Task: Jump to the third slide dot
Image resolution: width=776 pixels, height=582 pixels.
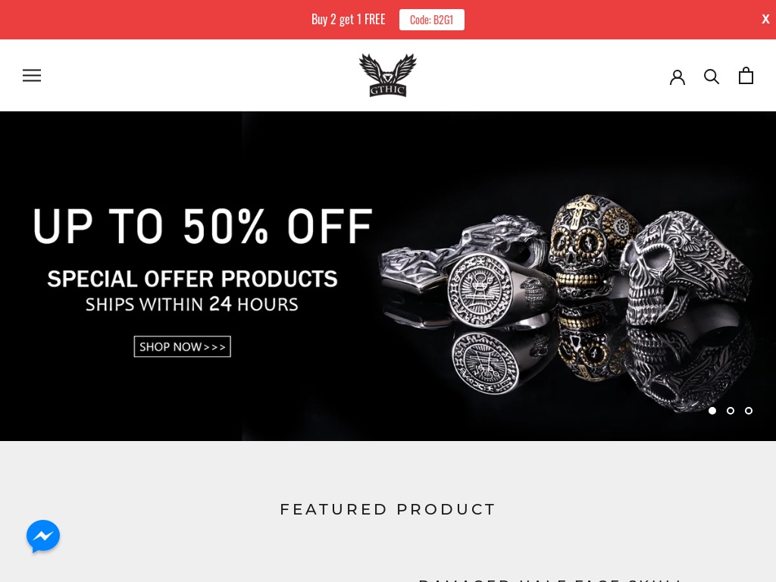Action: [749, 410]
